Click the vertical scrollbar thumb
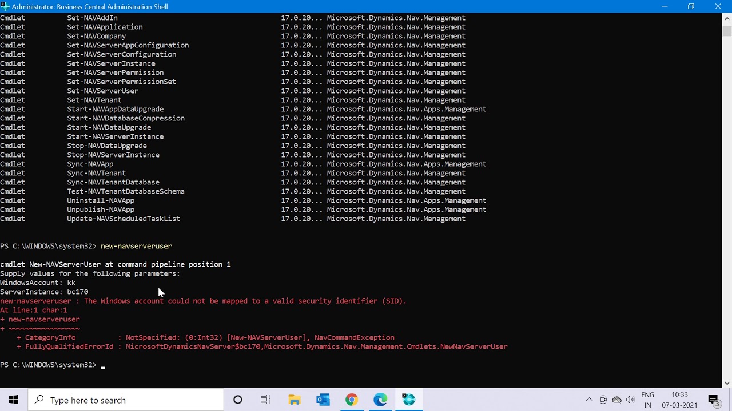 pyautogui.click(x=727, y=30)
